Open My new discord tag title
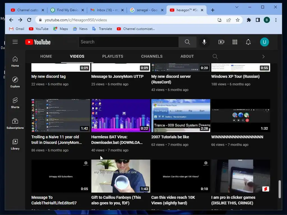The image size is (287, 215). tap(48, 76)
